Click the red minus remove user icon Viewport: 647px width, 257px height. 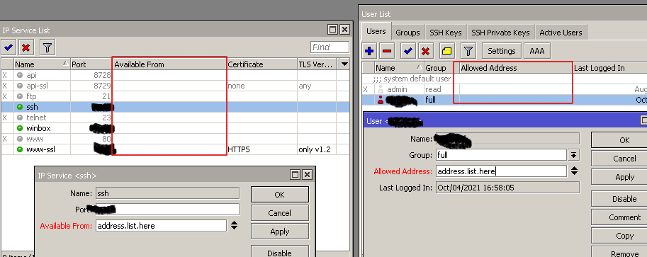point(387,51)
